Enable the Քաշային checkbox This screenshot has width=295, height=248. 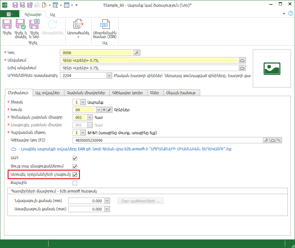coord(75,183)
